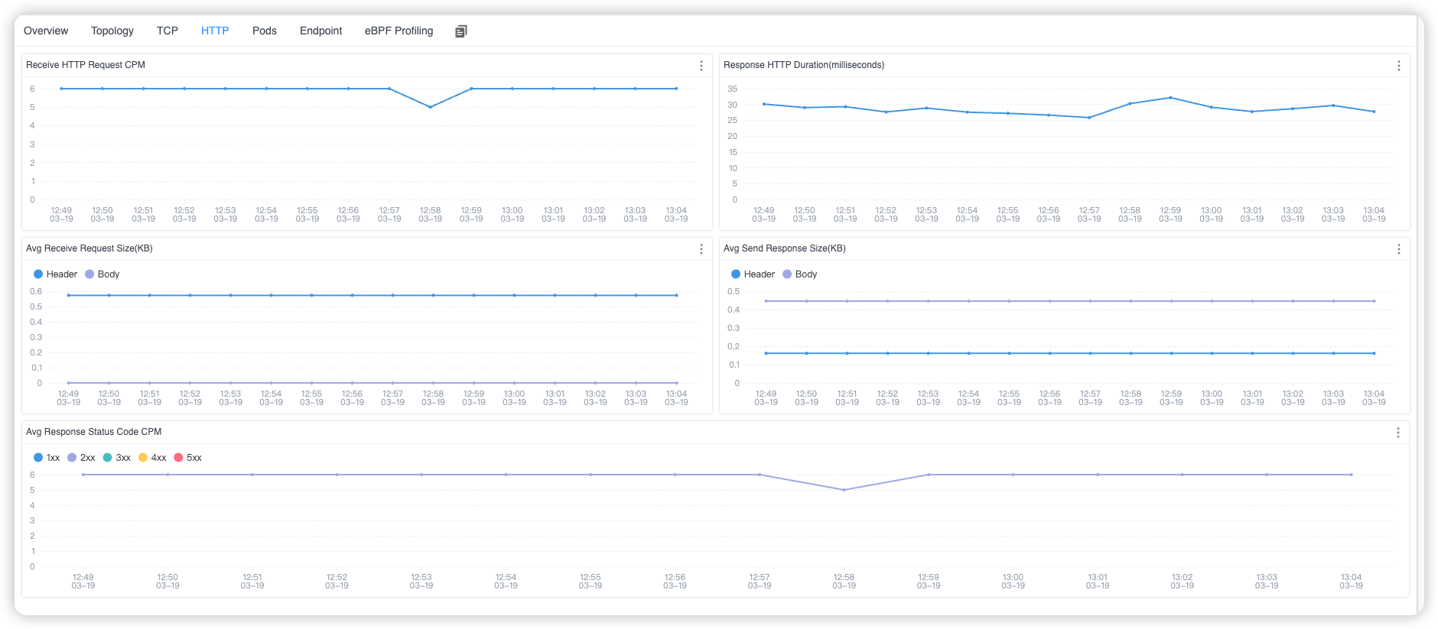Toggle the 5xx status code legend
The width and height of the screenshot is (1438, 629).
187,458
